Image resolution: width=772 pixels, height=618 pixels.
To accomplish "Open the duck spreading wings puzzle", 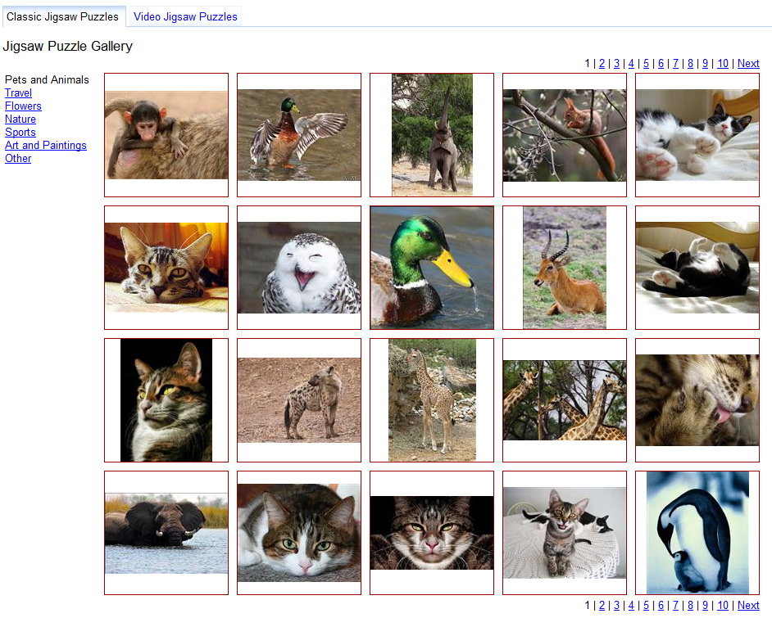I will click(x=299, y=135).
